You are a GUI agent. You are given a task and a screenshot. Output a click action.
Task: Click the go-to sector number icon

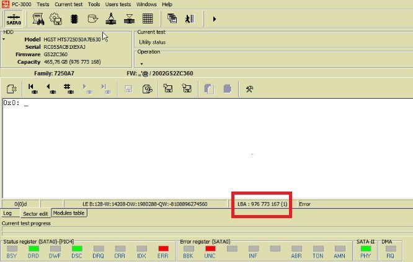[70, 89]
